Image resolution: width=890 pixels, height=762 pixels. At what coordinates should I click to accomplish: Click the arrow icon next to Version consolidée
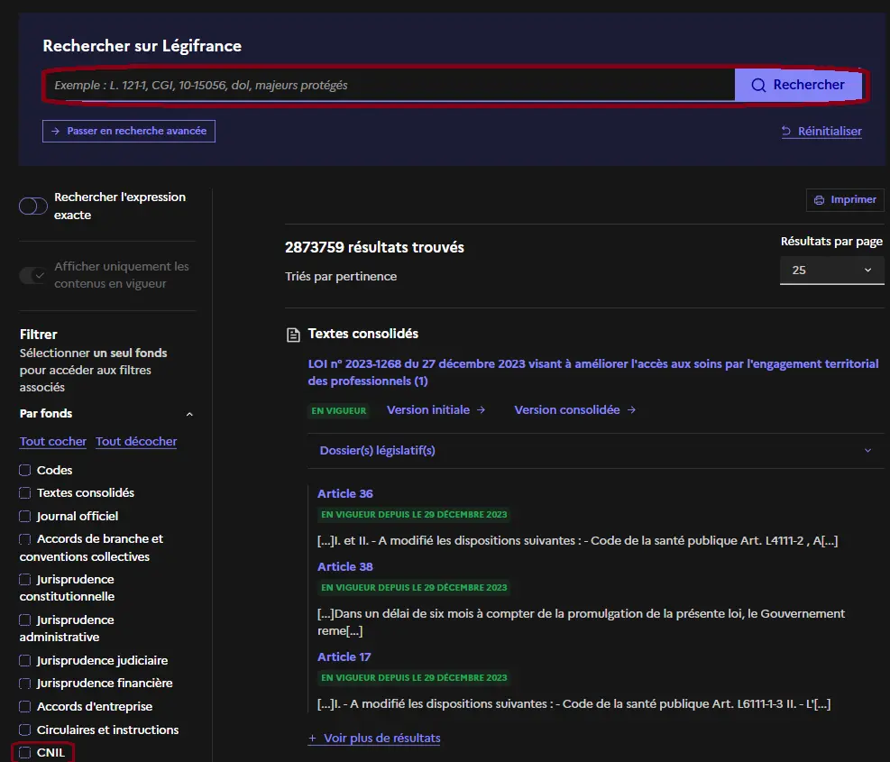631,410
